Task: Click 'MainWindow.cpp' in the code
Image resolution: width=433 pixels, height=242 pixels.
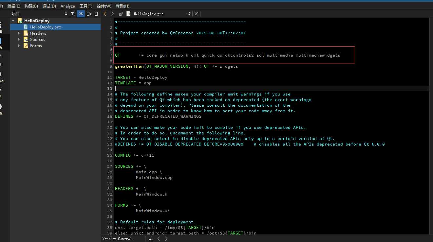Action: [154, 178]
